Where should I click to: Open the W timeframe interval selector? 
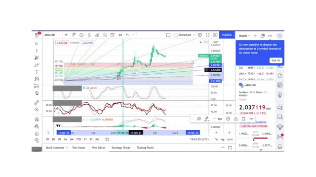click(x=66, y=35)
